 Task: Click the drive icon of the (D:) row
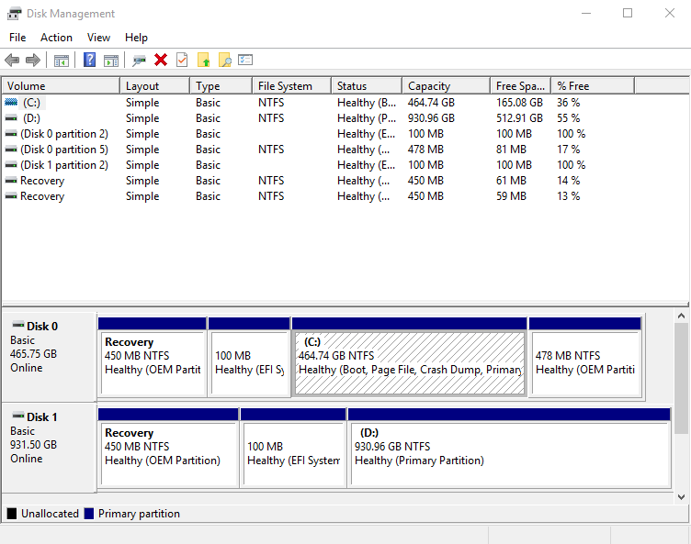pos(11,118)
